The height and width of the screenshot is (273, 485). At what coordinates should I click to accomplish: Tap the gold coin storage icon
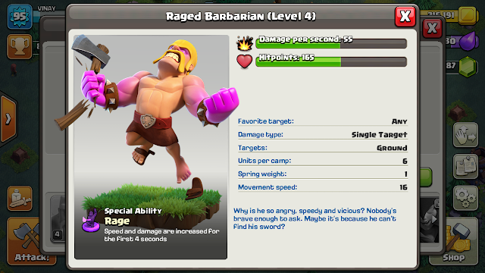pos(468,15)
